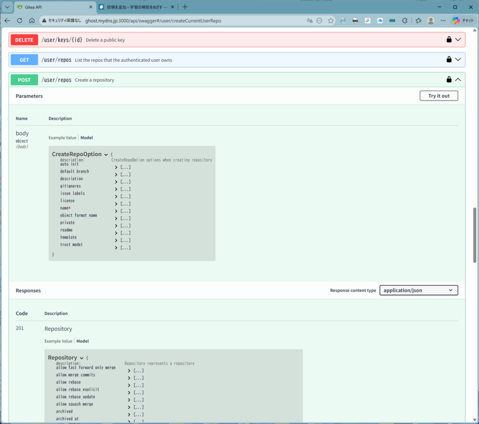Open the browser profile avatar
Viewport: 479px width, 424px height.
(431, 21)
